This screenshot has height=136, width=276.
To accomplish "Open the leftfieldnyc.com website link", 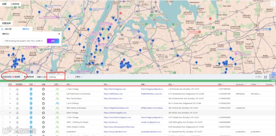I will pos(113,94).
